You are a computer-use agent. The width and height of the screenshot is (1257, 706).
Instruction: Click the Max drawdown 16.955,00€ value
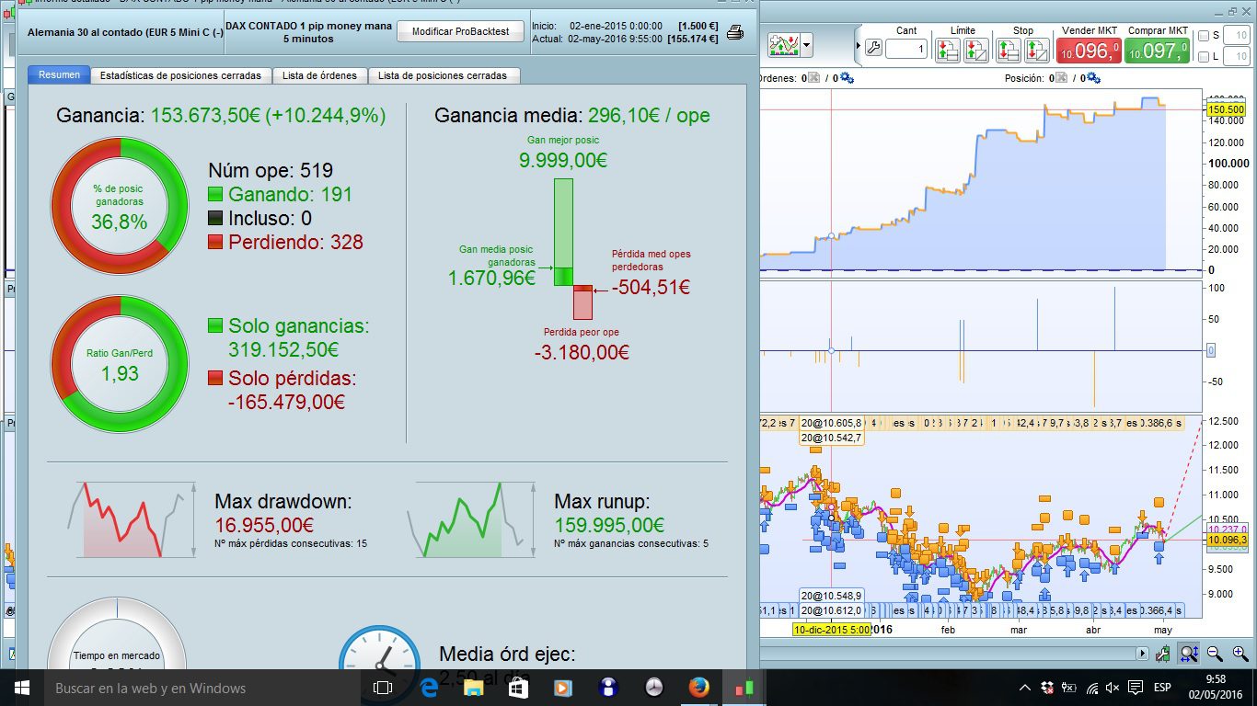[x=265, y=525]
